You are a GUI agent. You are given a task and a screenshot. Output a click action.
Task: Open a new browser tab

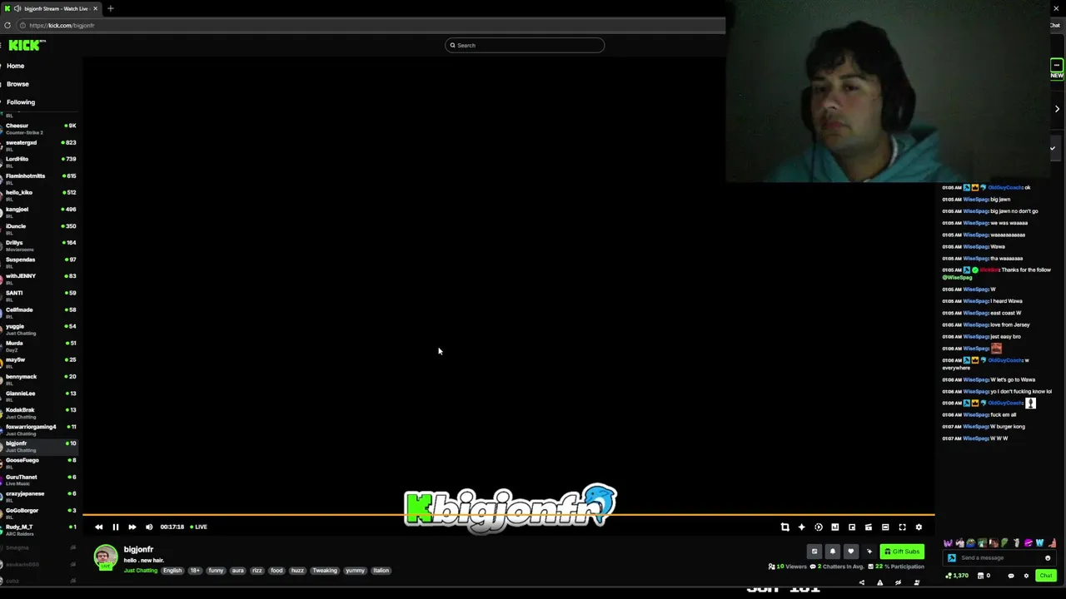(x=110, y=8)
